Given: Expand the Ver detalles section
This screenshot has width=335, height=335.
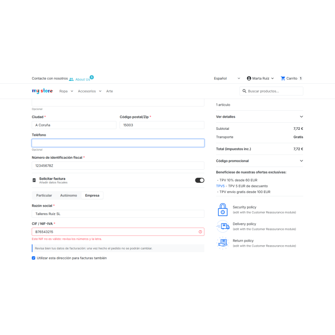Looking at the screenshot, I should pos(260,117).
